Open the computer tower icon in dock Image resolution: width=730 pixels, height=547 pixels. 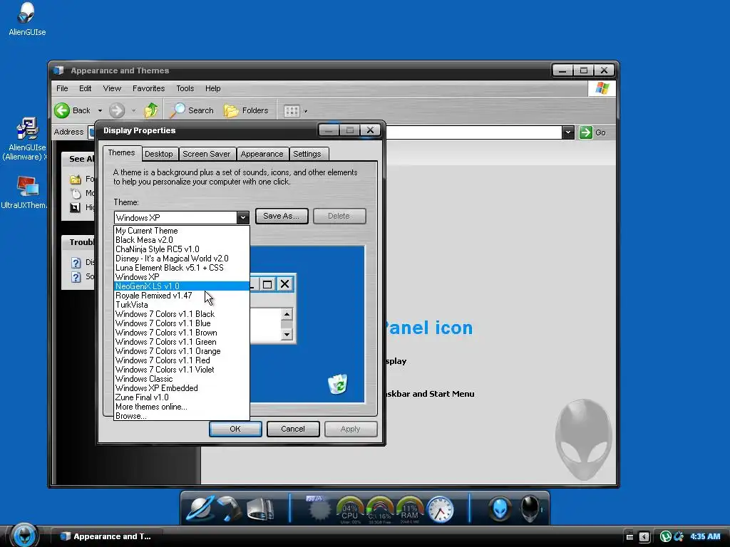pos(260,509)
